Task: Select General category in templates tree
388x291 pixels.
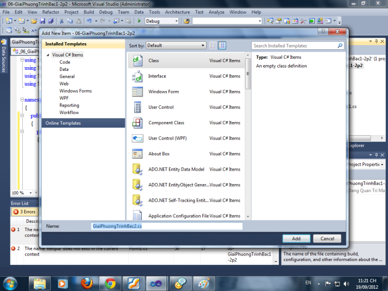Action: 67,76
